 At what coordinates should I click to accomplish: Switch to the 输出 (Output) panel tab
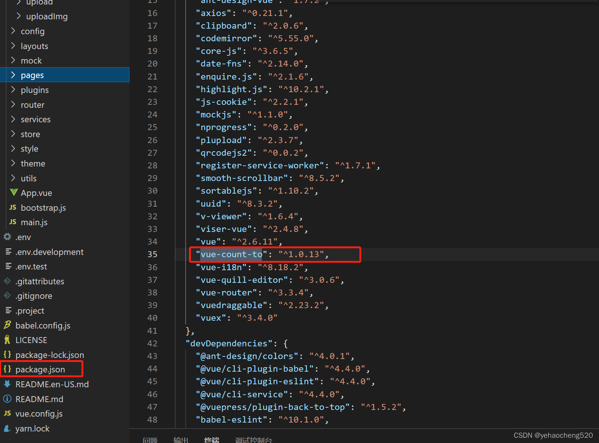(x=181, y=440)
